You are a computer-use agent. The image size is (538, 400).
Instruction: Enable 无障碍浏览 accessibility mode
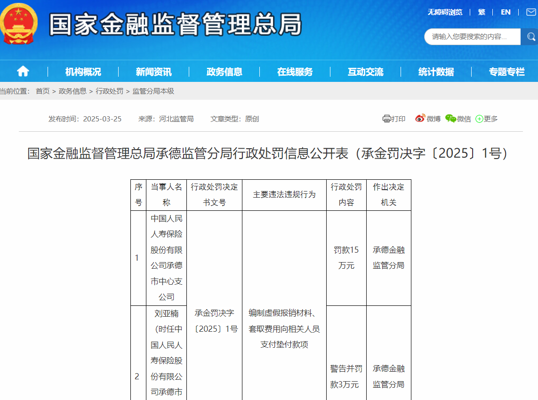click(445, 12)
